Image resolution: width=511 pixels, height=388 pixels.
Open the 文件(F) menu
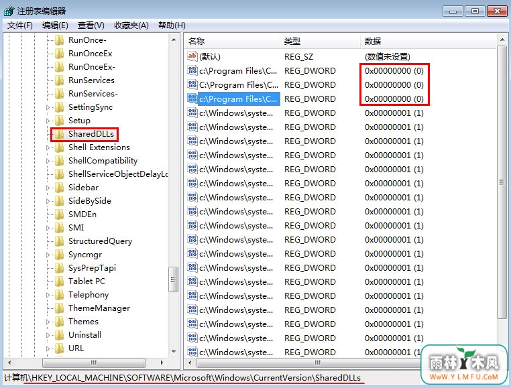[20, 25]
